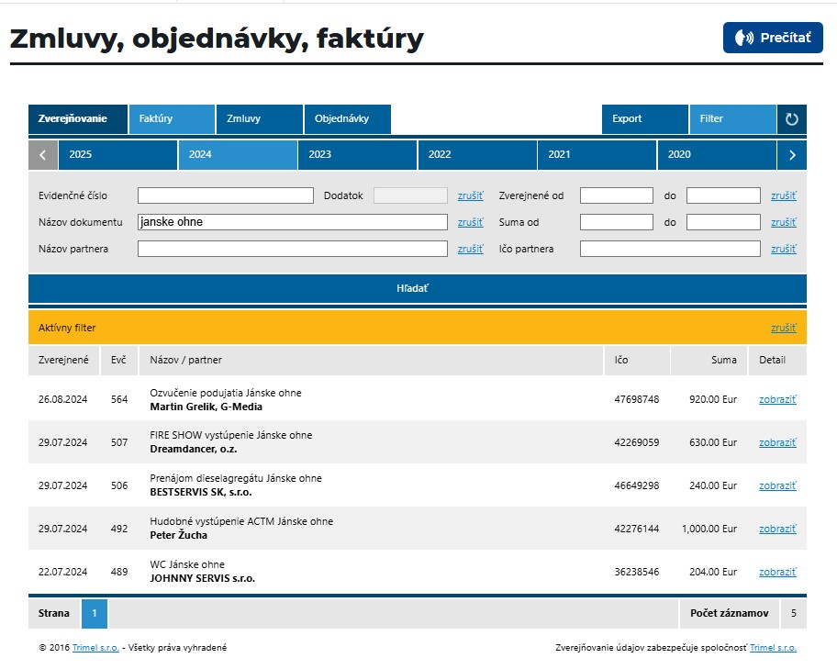Switch to the Faktúry tab
Image resolution: width=837 pixels, height=669 pixels.
pos(172,119)
